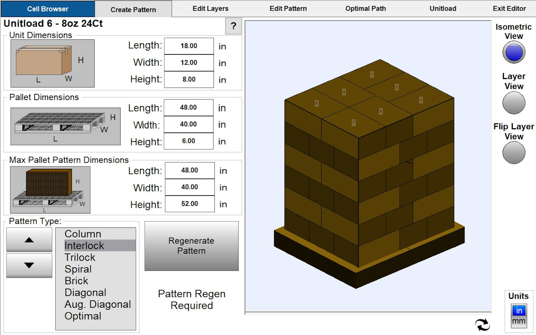Click the pallet dimensions illustration
Image resolution: width=536 pixels, height=335 pixels.
pyautogui.click(x=65, y=126)
